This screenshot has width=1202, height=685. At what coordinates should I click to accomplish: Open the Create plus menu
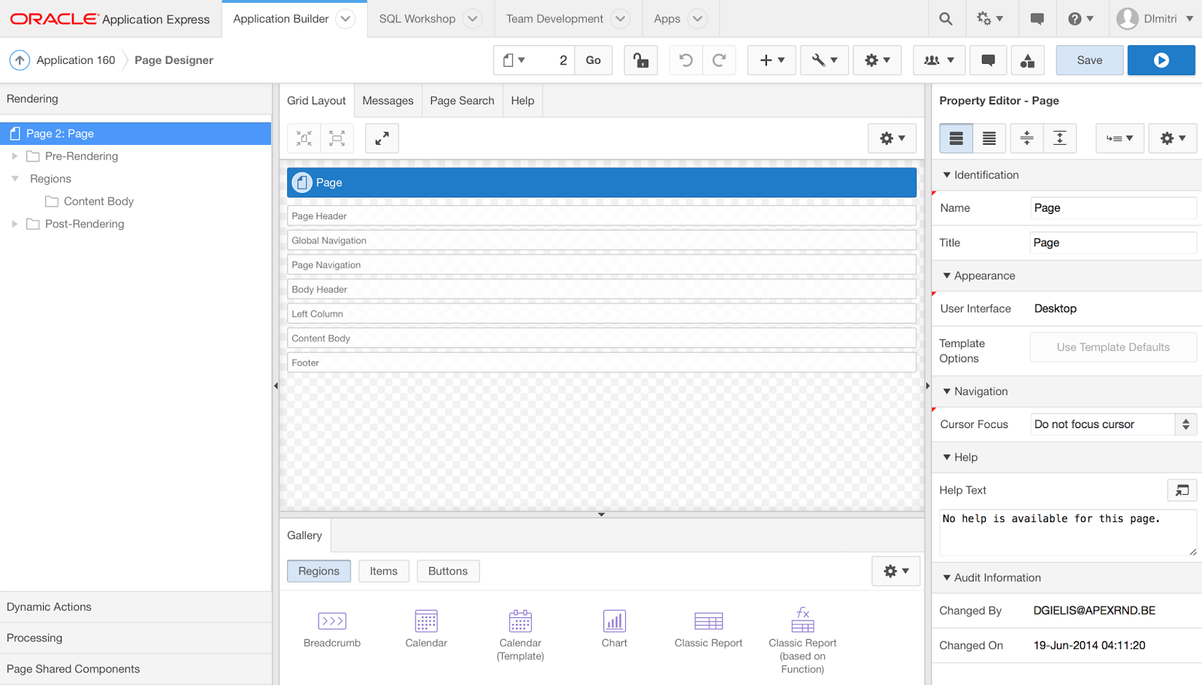coord(772,60)
